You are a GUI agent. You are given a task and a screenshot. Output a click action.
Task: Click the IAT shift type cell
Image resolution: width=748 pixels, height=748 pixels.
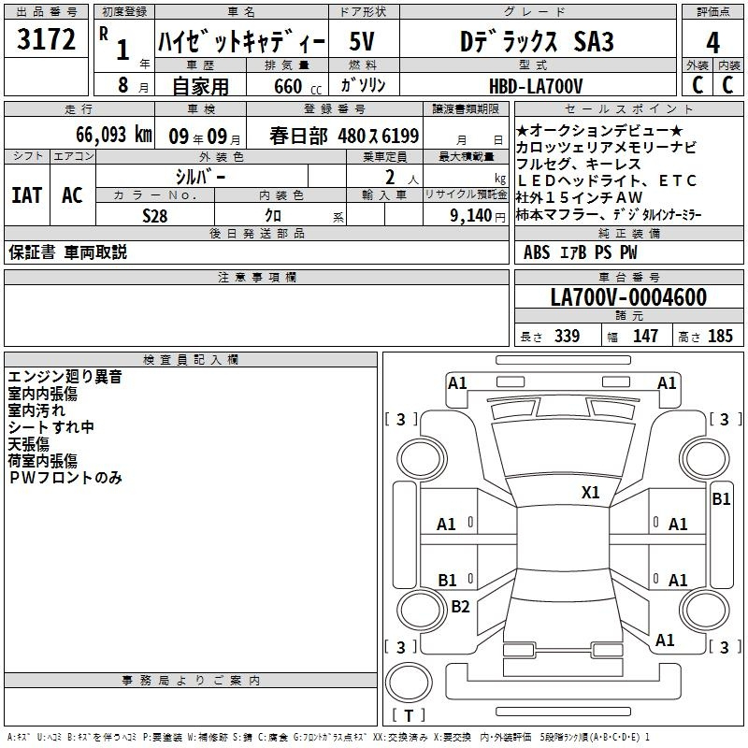tap(27, 194)
